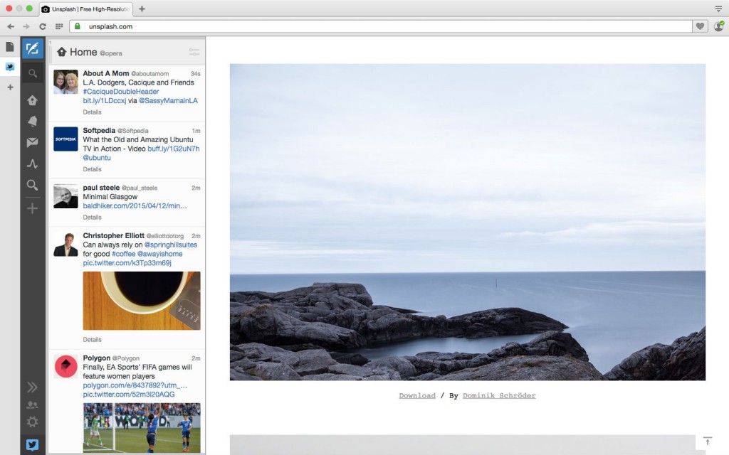Image resolution: width=729 pixels, height=455 pixels.
Task: Open the column filter sliders next to Home
Action: pos(194,51)
